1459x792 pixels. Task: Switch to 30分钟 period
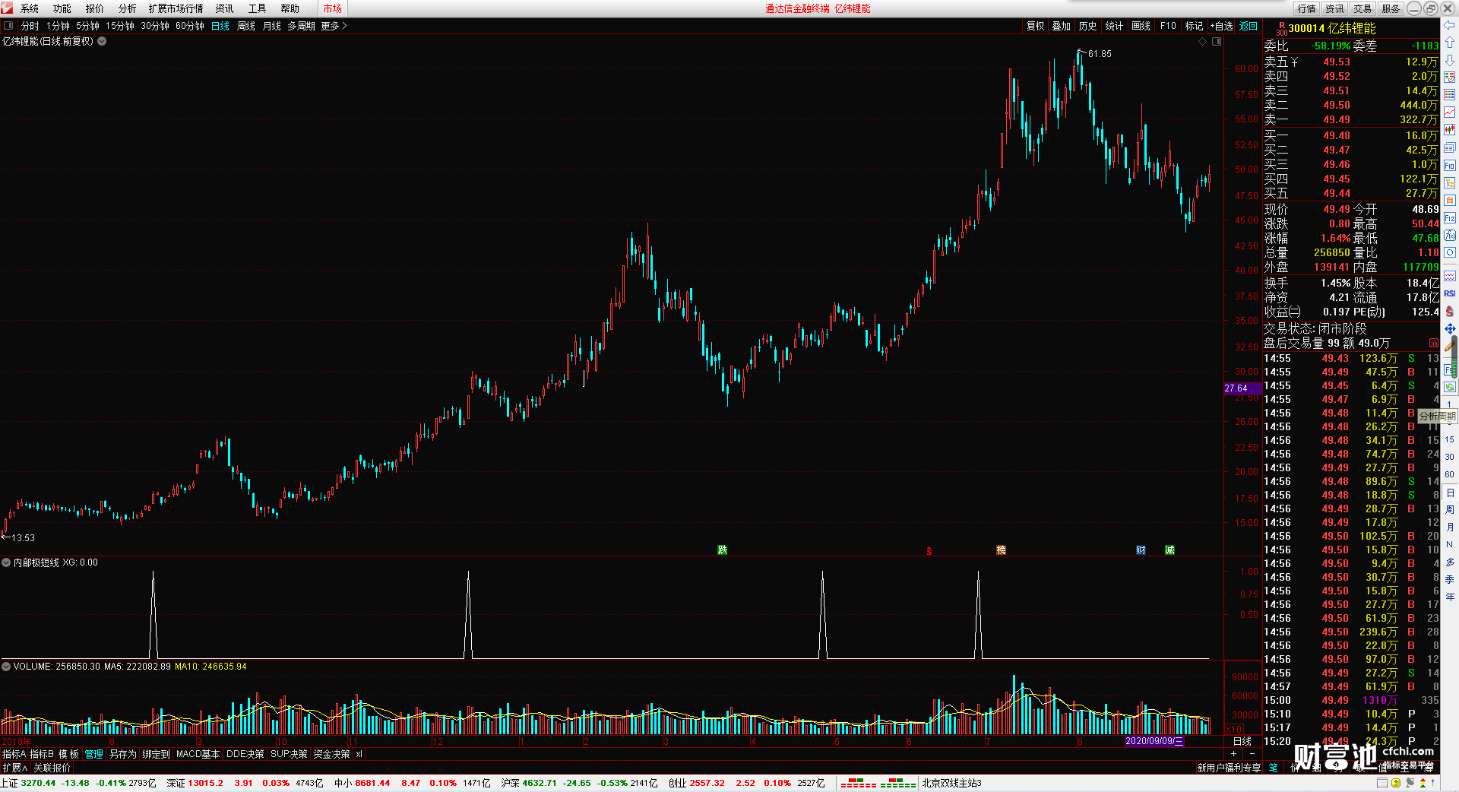pos(155,26)
